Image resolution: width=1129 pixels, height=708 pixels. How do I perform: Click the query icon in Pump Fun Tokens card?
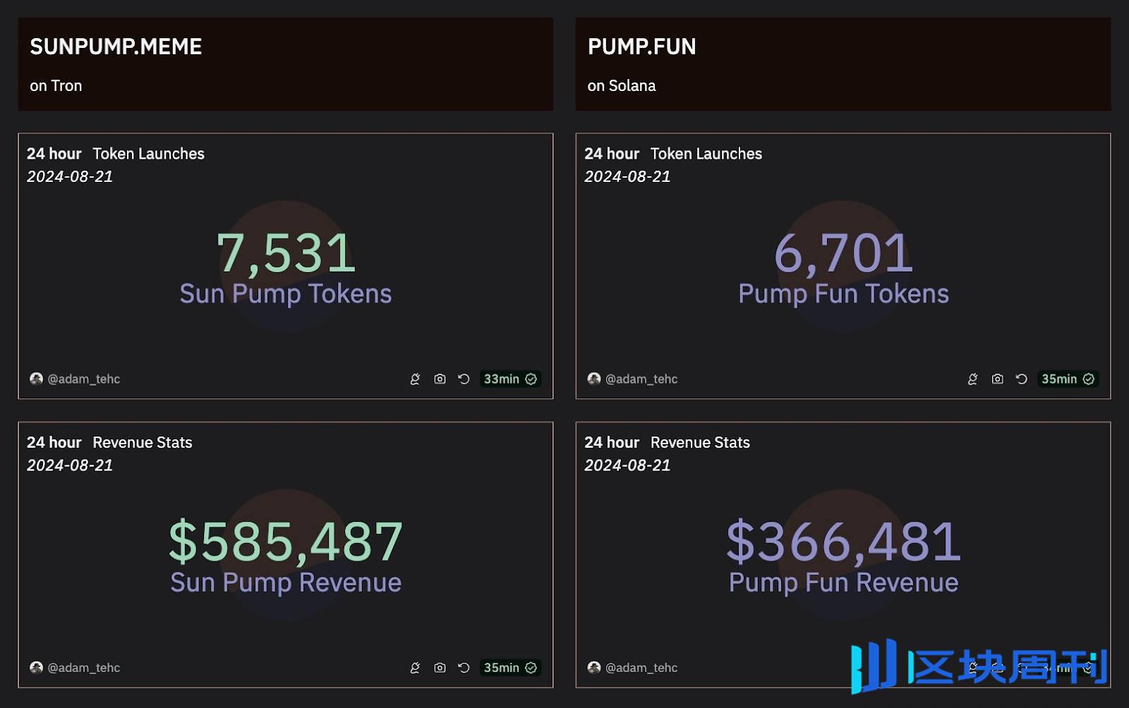pos(972,379)
